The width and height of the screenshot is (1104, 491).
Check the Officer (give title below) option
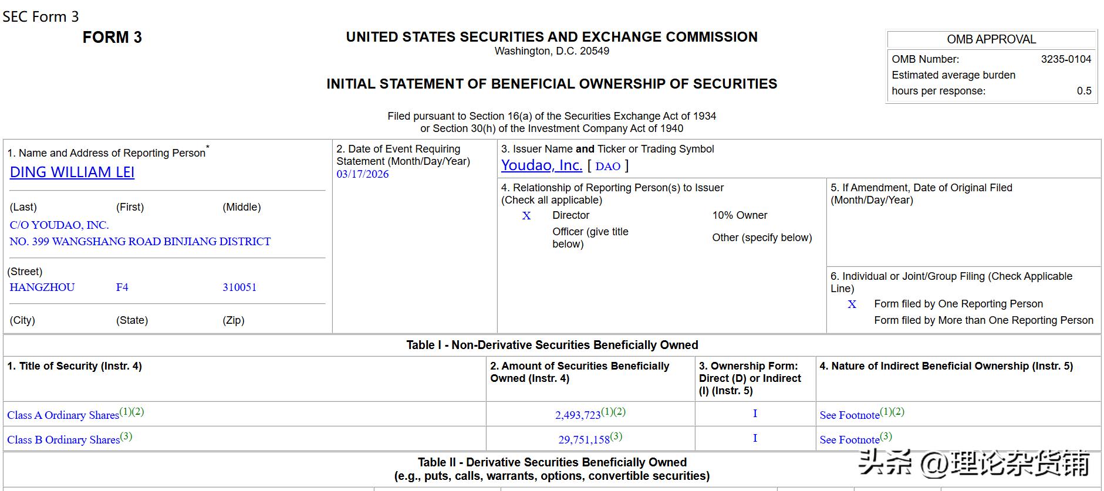pyautogui.click(x=590, y=238)
